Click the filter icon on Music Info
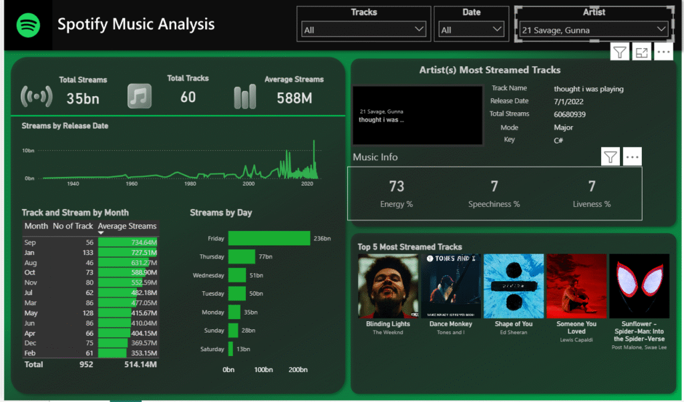 point(611,156)
